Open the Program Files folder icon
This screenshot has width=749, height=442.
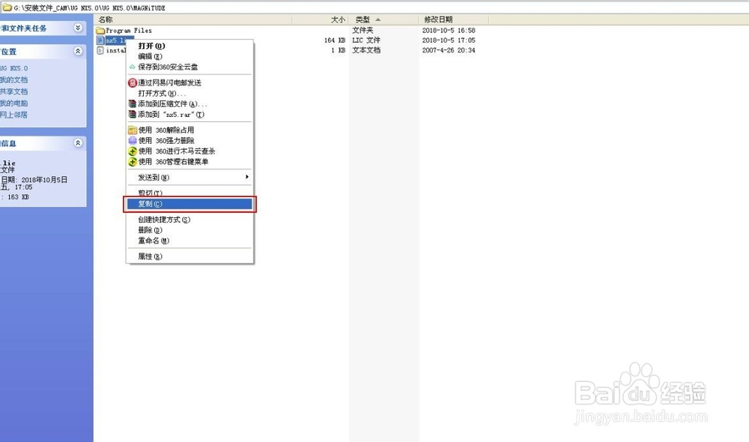(x=102, y=31)
